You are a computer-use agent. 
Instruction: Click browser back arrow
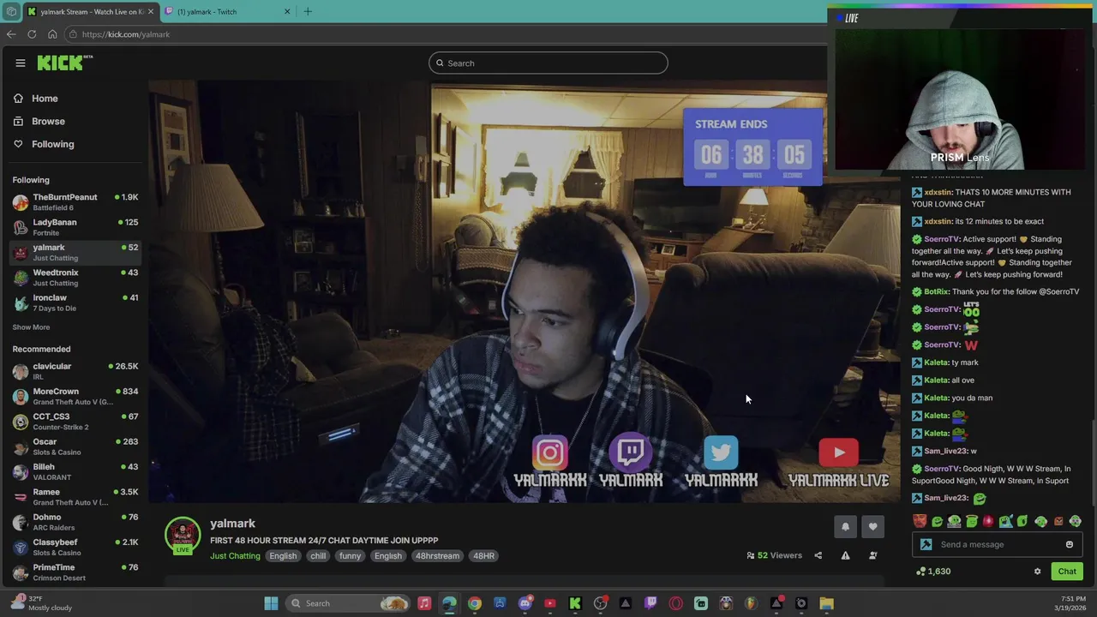[11, 34]
